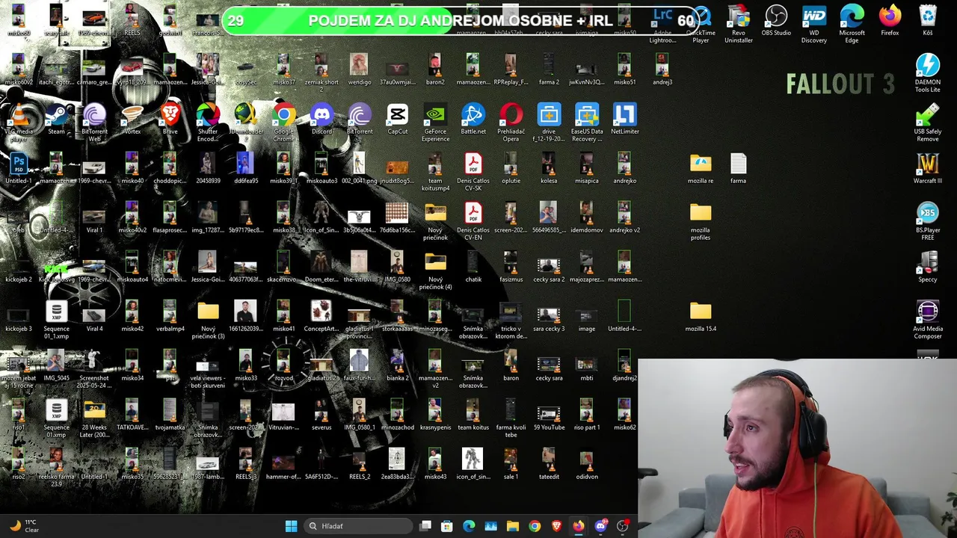Viewport: 957px width, 538px height.
Task: Open the Vortex mod manager shortcut
Action: [x=132, y=120]
